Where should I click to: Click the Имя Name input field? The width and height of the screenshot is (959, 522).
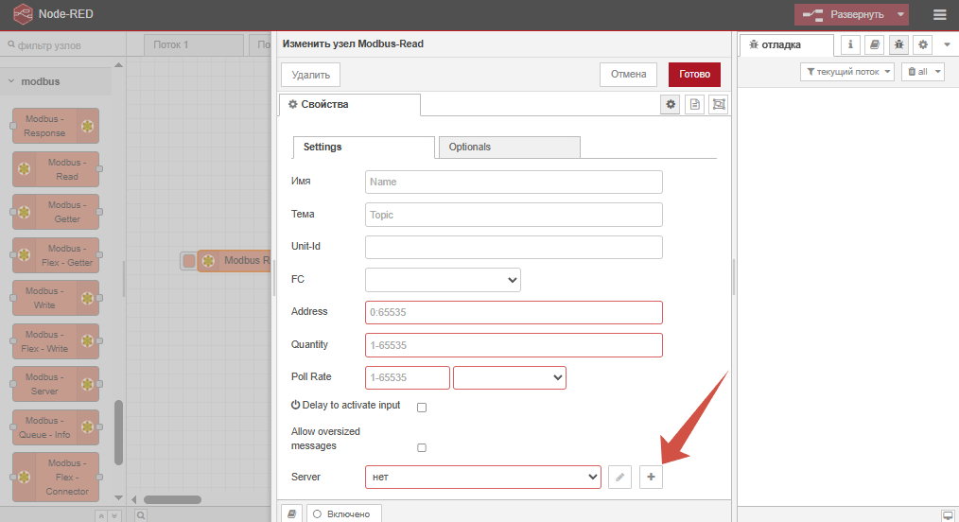pos(514,183)
